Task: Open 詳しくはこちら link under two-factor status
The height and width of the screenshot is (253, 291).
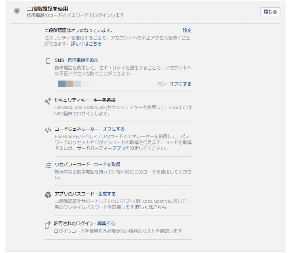Action: [86, 44]
